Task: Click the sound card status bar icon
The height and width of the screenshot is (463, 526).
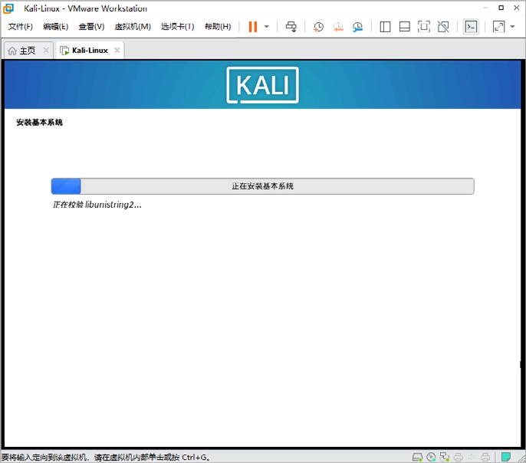Action: click(x=472, y=457)
